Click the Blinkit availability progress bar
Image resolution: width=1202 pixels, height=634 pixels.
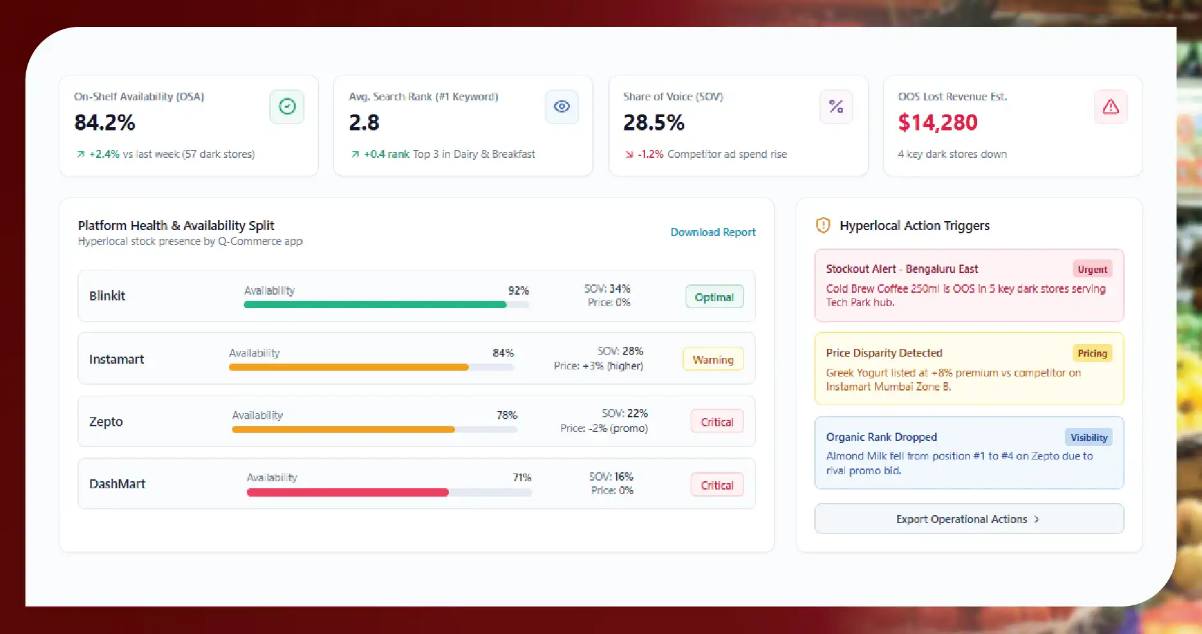[x=386, y=305]
